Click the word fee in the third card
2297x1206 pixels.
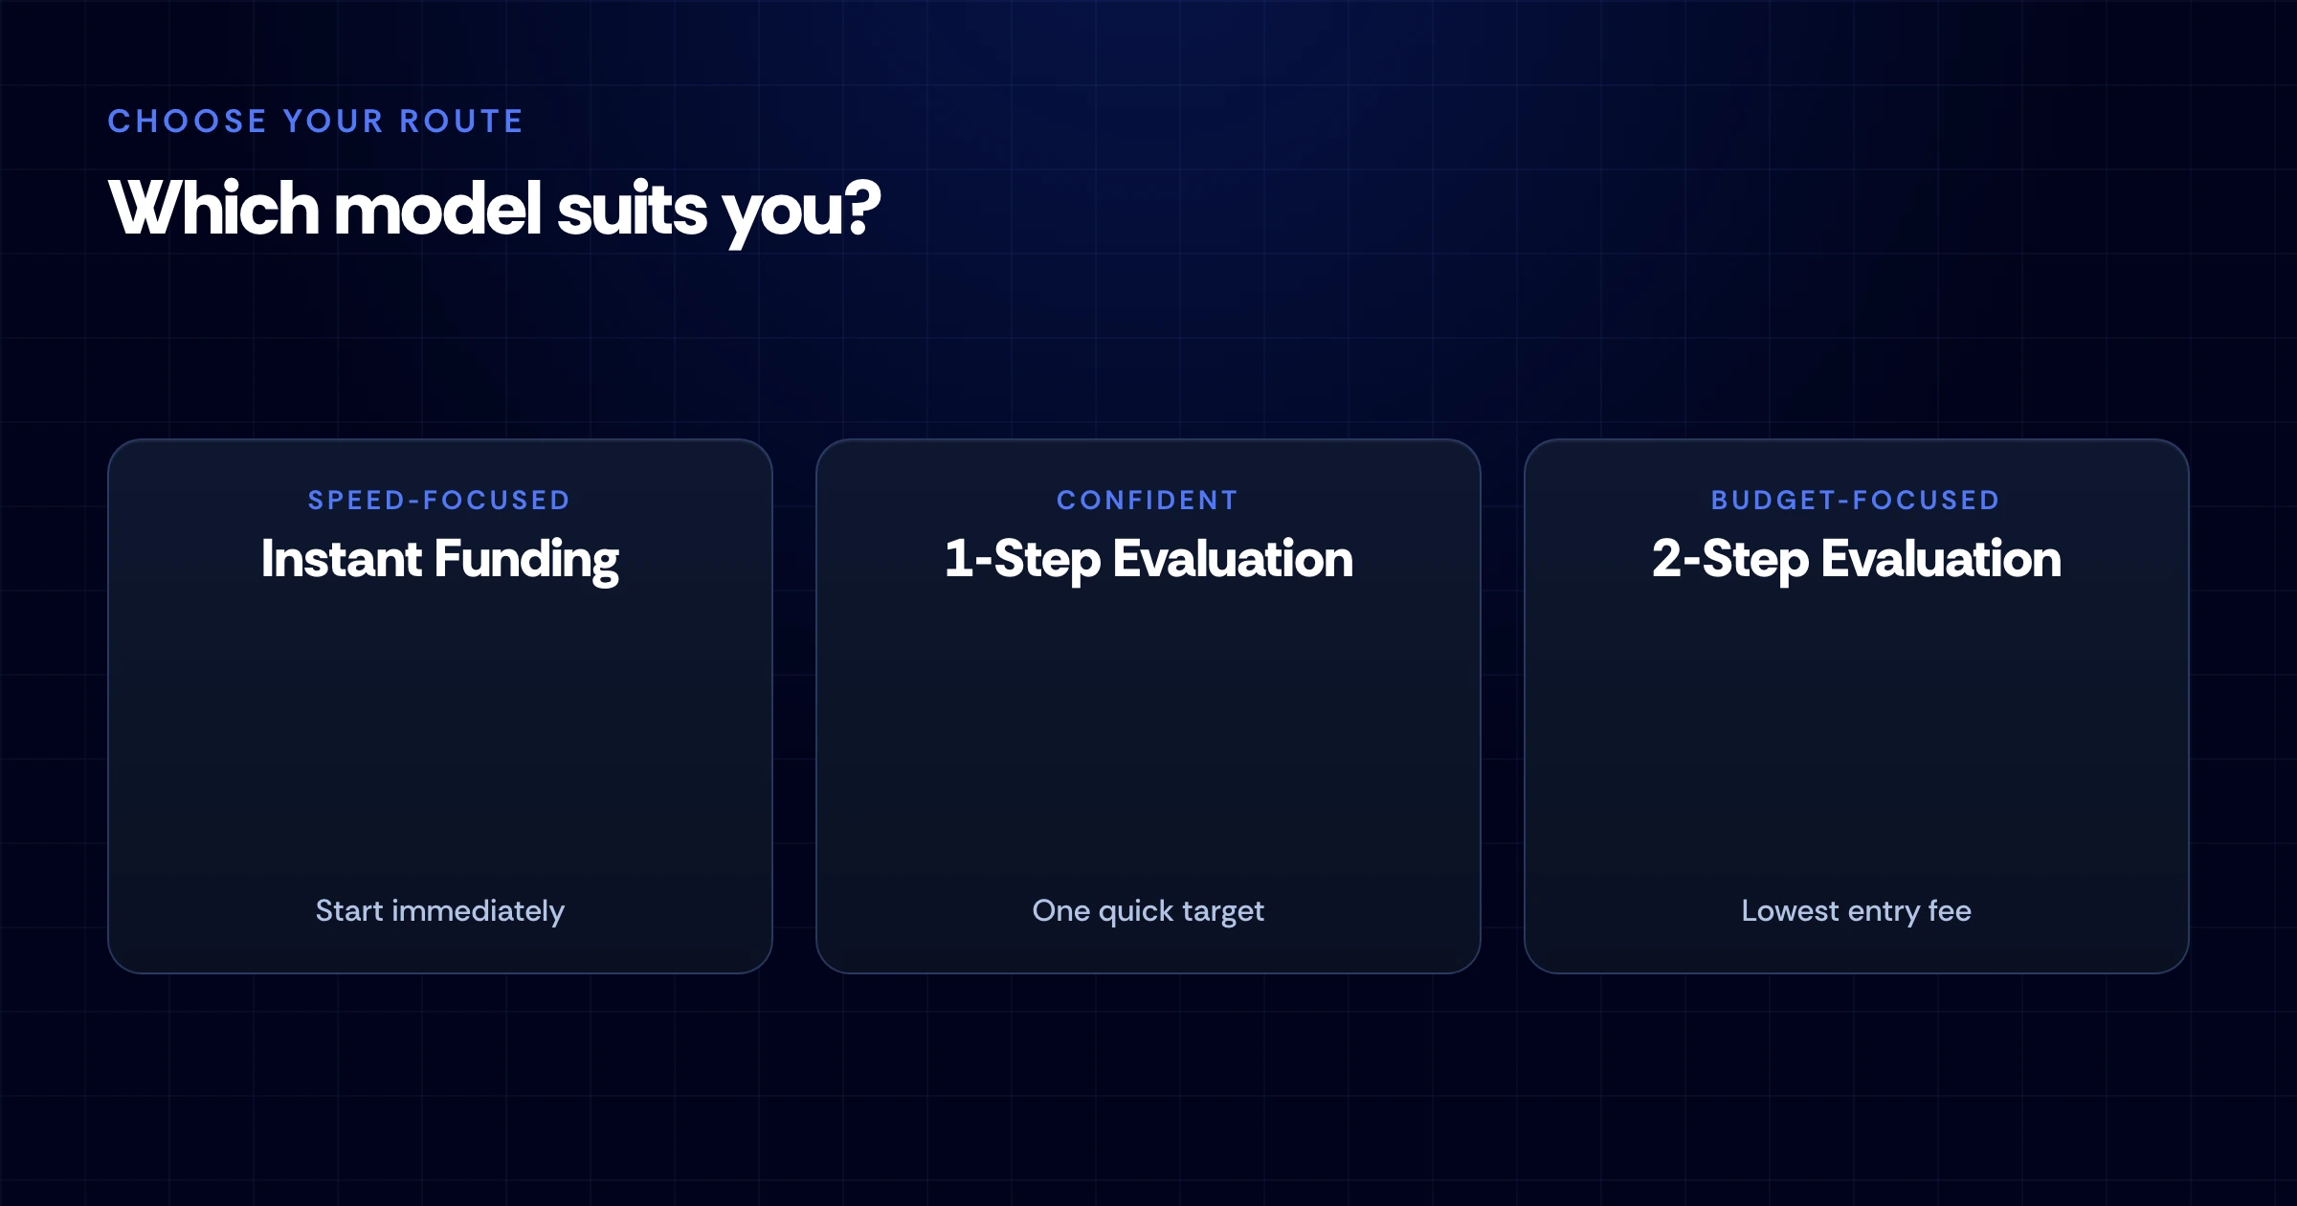point(1950,910)
